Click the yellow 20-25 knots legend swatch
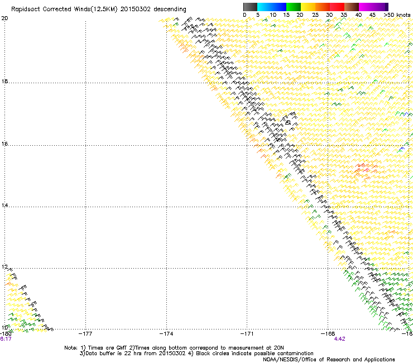Image resolution: width=413 pixels, height=363 pixels. pos(308,7)
